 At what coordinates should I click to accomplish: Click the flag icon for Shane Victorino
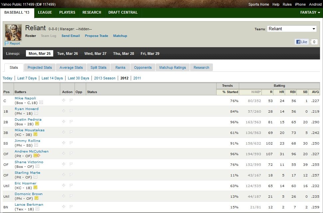pyautogui.click(x=71, y=164)
